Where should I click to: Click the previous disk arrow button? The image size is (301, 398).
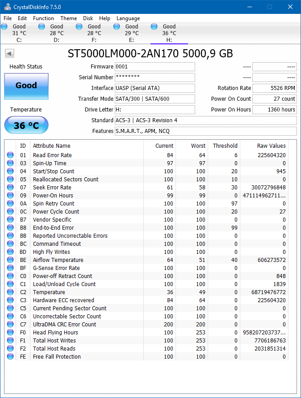point(9,54)
